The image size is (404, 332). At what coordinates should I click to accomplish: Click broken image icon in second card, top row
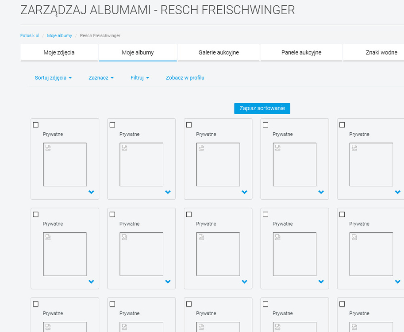[x=124, y=148]
